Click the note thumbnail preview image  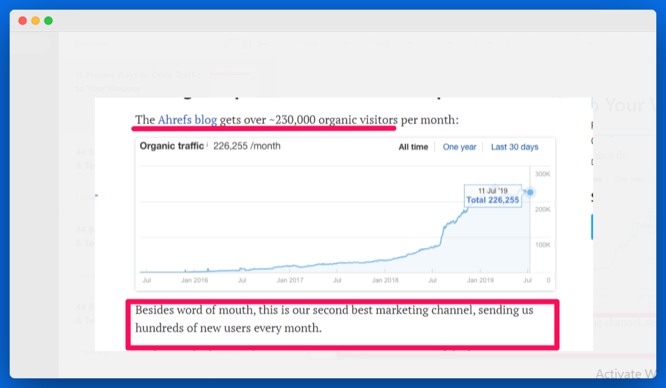pyautogui.click(x=234, y=79)
